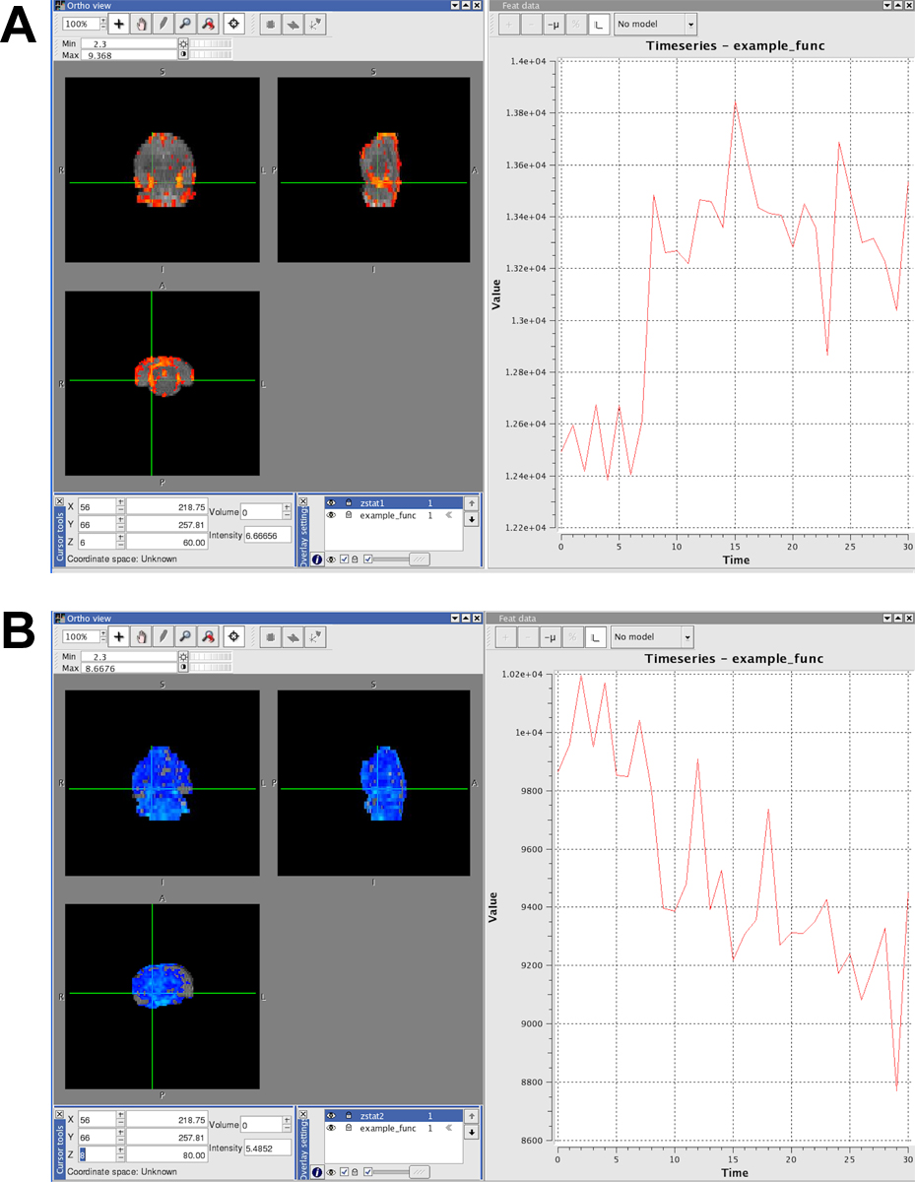Close the Overlay settings panel in panel B
Image resolution: width=915 pixels, height=1182 pixels.
point(303,1114)
